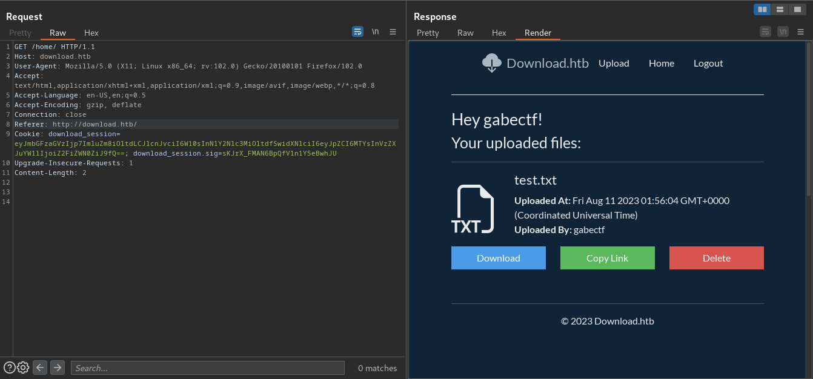Click the green Copy Link button
This screenshot has height=379, width=813.
[x=608, y=258]
